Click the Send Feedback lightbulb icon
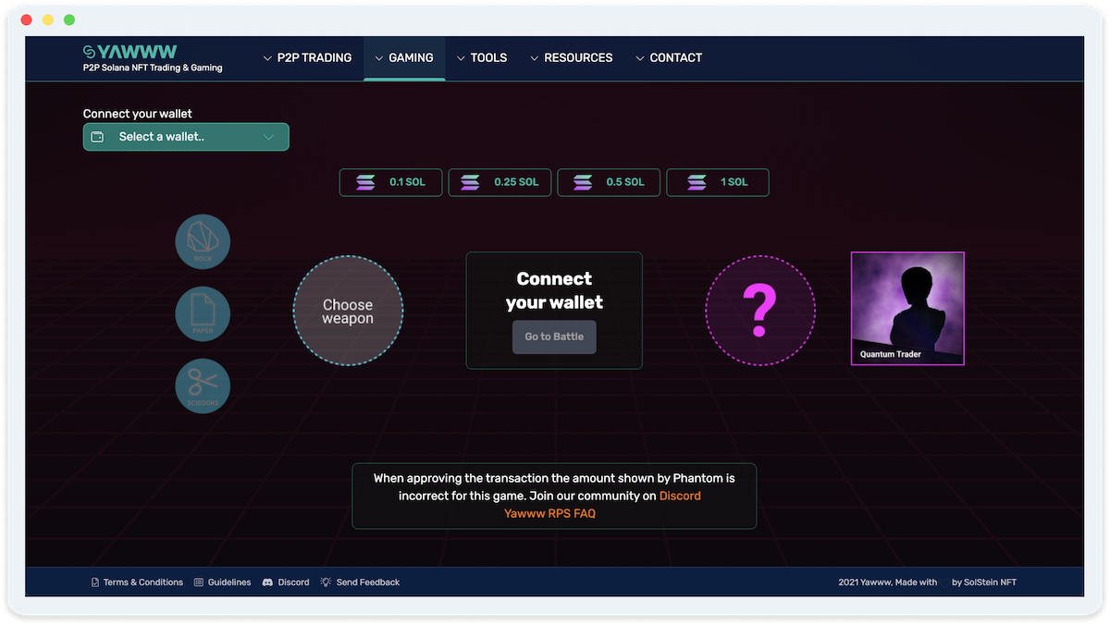1110x625 pixels. [x=326, y=582]
